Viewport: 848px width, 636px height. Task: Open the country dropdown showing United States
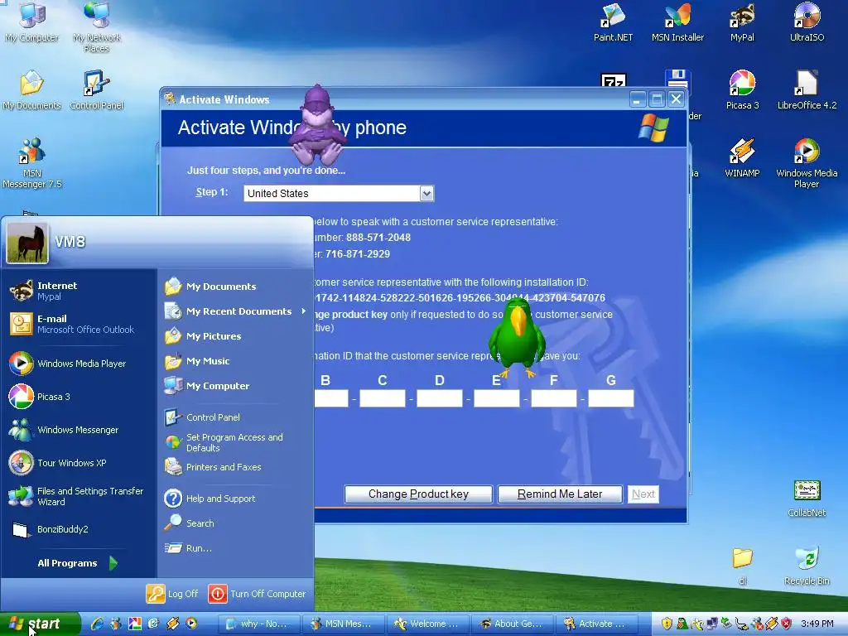click(426, 193)
